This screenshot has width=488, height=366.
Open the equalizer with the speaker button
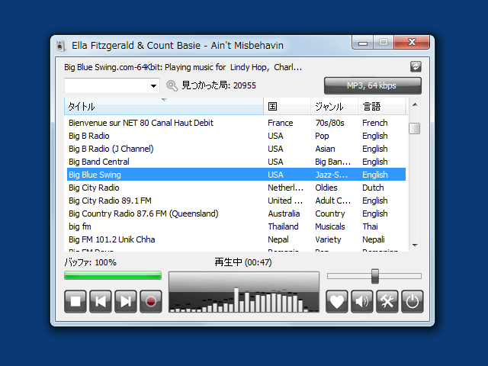(362, 301)
